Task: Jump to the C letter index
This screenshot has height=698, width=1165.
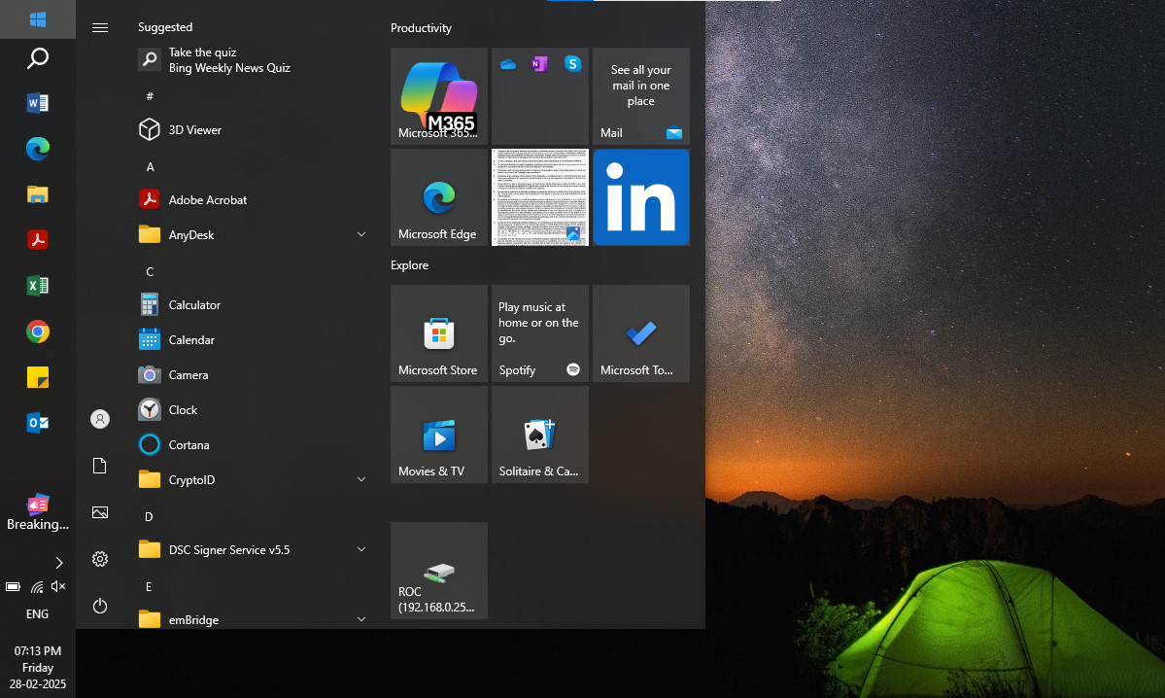Action: pyautogui.click(x=150, y=271)
